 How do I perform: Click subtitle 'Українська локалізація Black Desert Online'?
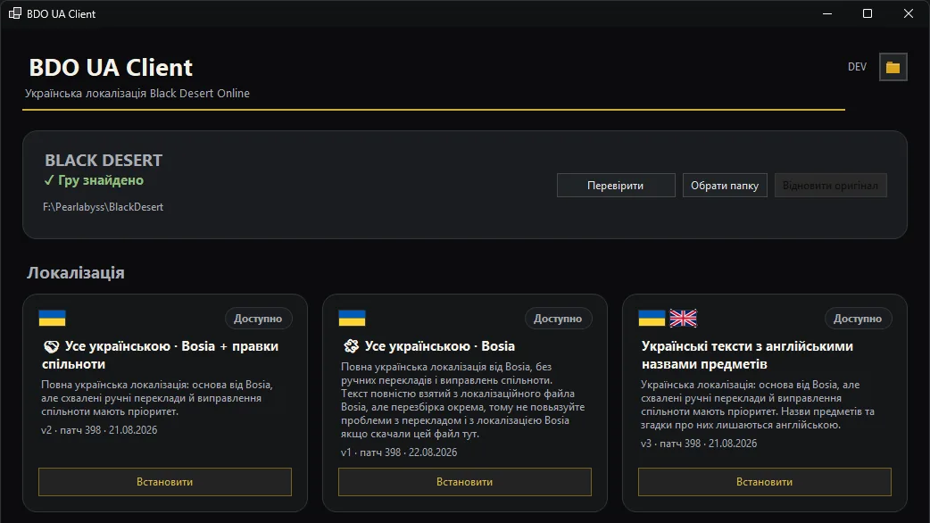click(x=137, y=93)
